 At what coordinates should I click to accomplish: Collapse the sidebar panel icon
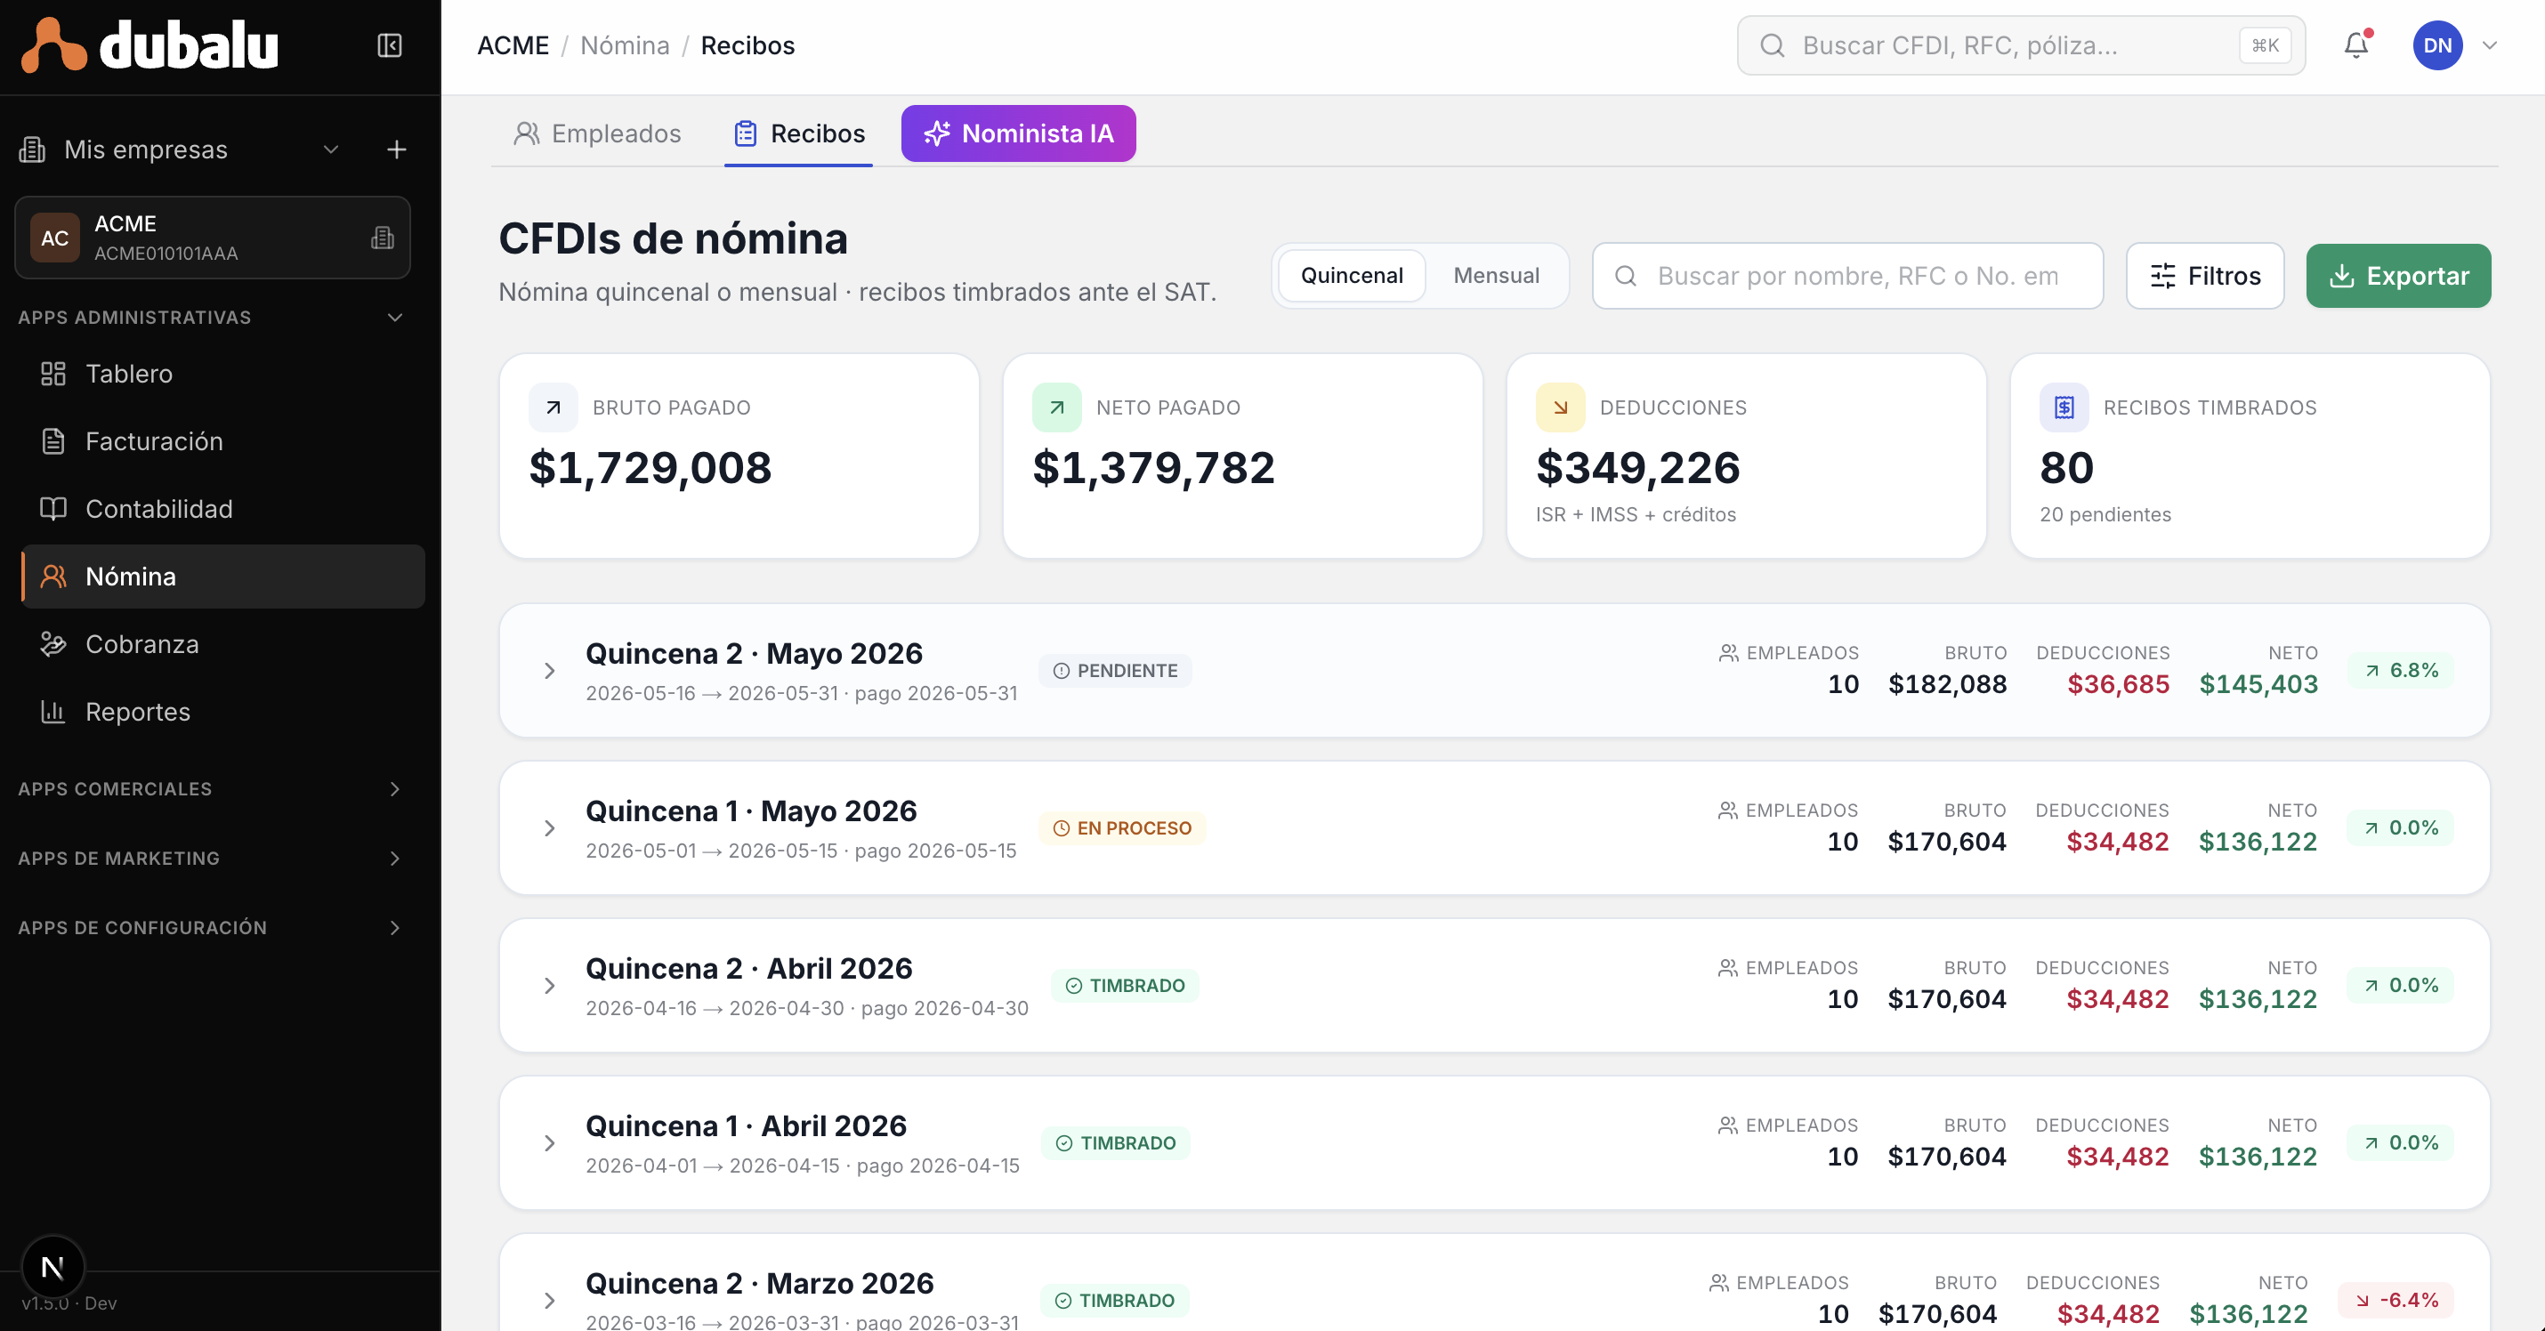[389, 45]
